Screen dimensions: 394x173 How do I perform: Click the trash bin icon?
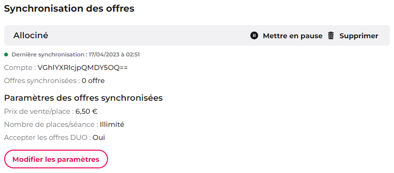point(331,35)
